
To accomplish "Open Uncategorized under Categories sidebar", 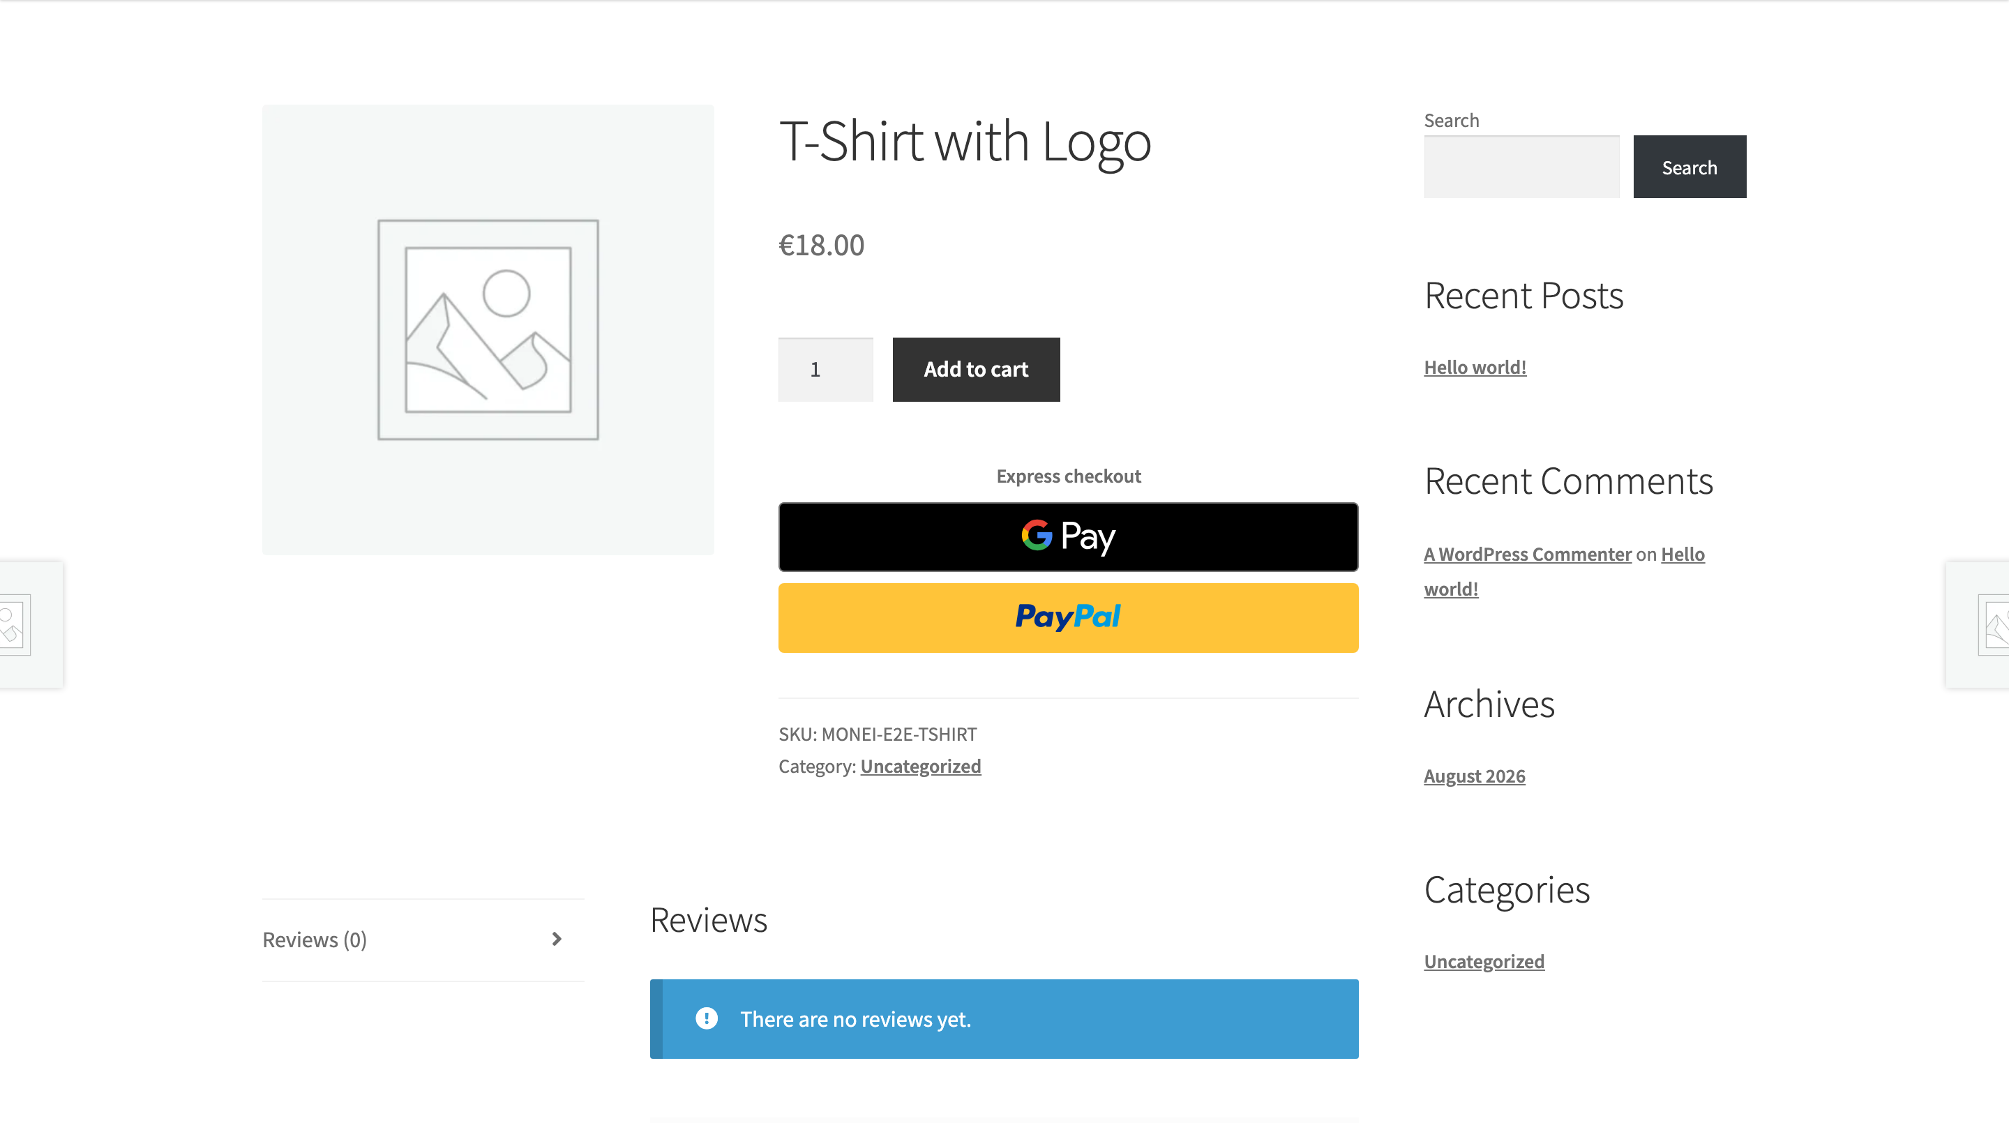I will tap(1483, 962).
